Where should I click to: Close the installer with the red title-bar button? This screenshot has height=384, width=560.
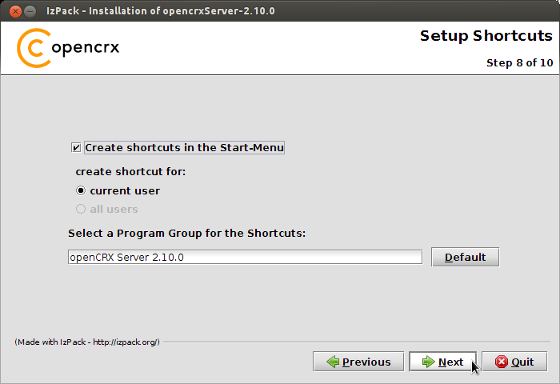(x=15, y=11)
